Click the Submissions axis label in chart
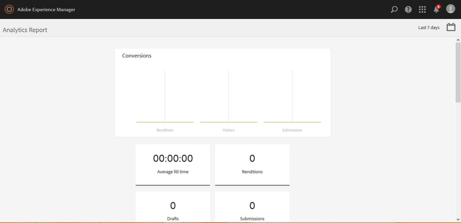 coord(292,130)
